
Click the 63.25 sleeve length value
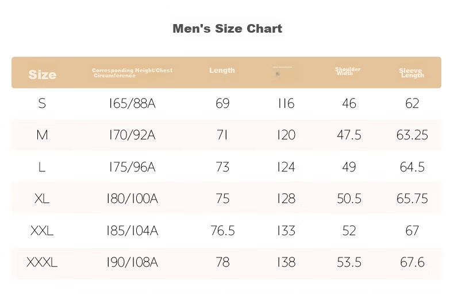pos(412,135)
